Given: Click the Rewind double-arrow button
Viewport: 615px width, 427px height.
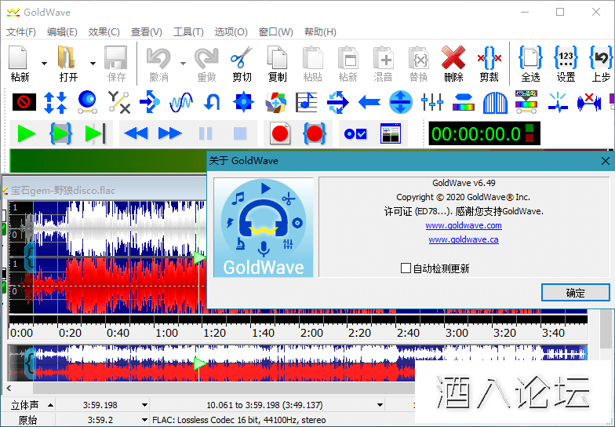Looking at the screenshot, I should click(136, 133).
